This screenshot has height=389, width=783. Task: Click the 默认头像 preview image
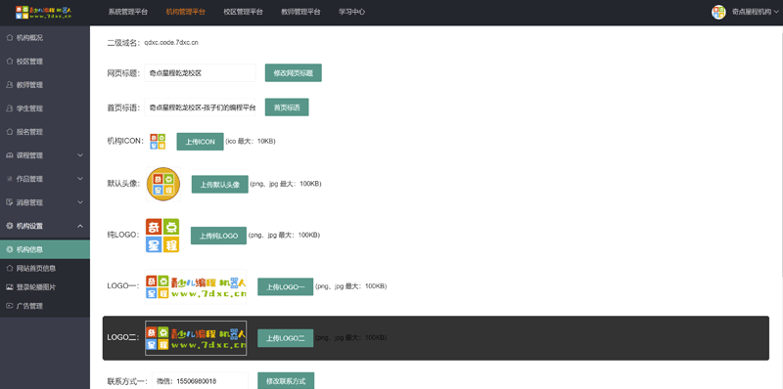coord(163,184)
